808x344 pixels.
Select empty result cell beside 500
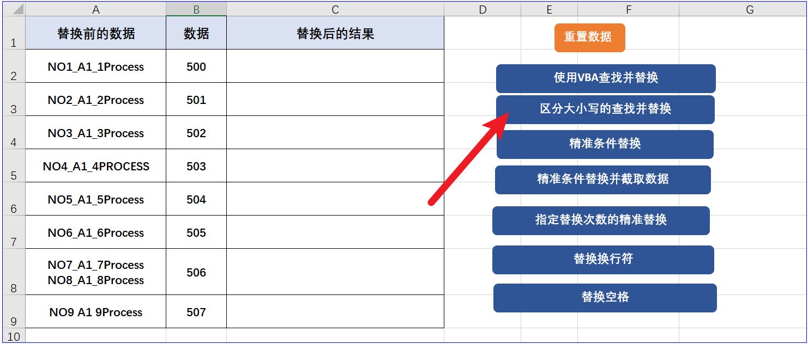tap(335, 66)
